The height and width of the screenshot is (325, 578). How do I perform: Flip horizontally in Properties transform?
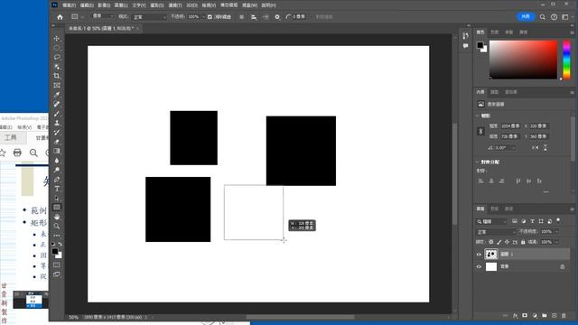coord(535,147)
